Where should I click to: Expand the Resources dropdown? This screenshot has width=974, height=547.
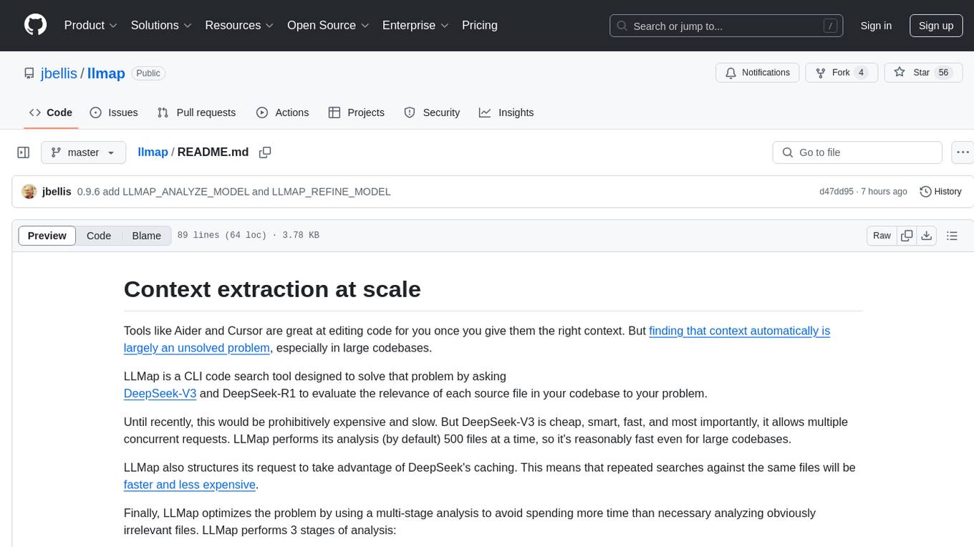(x=239, y=25)
